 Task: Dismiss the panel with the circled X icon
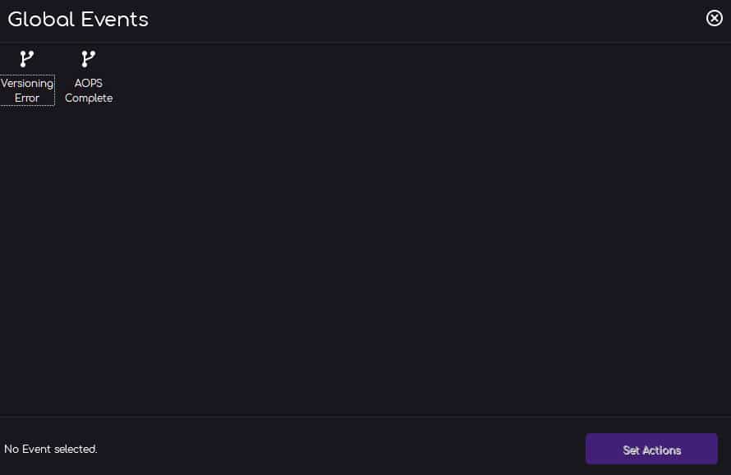coord(715,18)
